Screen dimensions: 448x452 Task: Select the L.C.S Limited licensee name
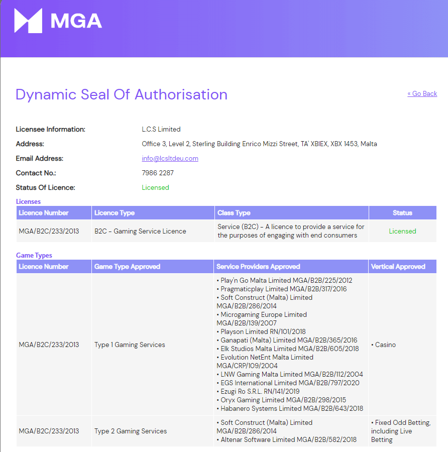[161, 130]
